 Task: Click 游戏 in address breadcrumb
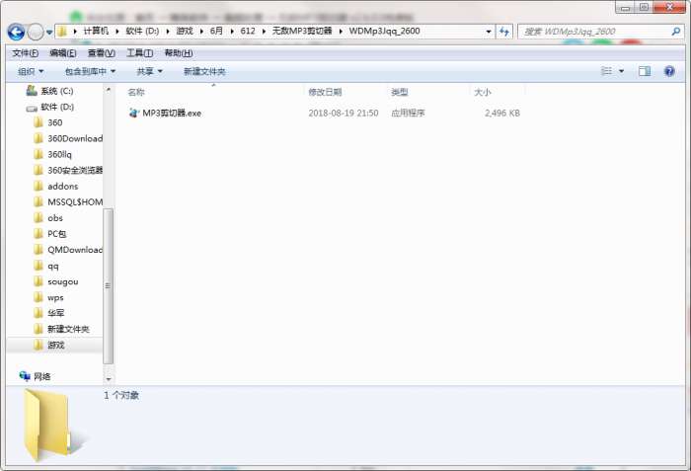click(x=185, y=31)
